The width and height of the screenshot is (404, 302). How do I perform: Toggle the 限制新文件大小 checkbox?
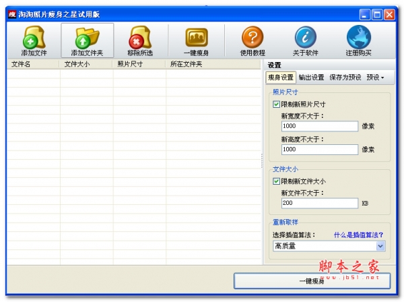click(x=276, y=181)
